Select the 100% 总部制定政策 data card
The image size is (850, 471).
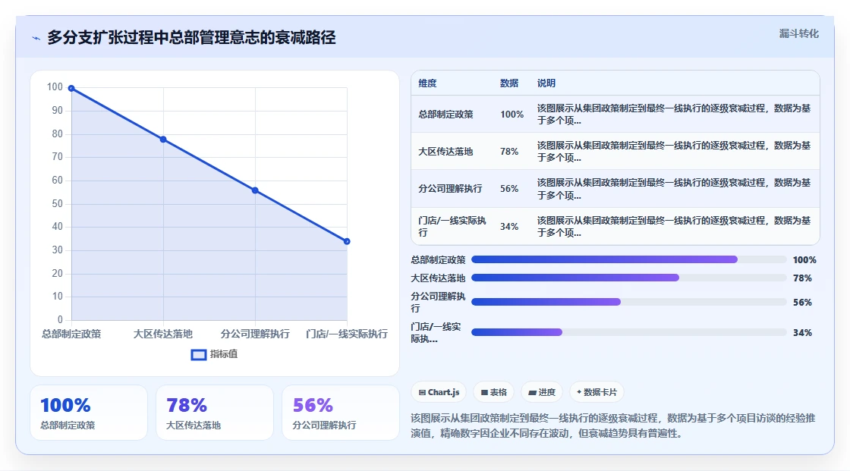pyautogui.click(x=89, y=413)
